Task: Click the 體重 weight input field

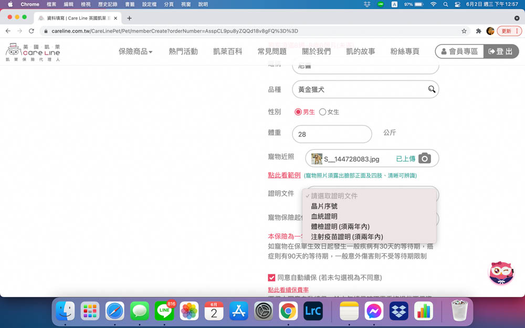Action: 331,134
